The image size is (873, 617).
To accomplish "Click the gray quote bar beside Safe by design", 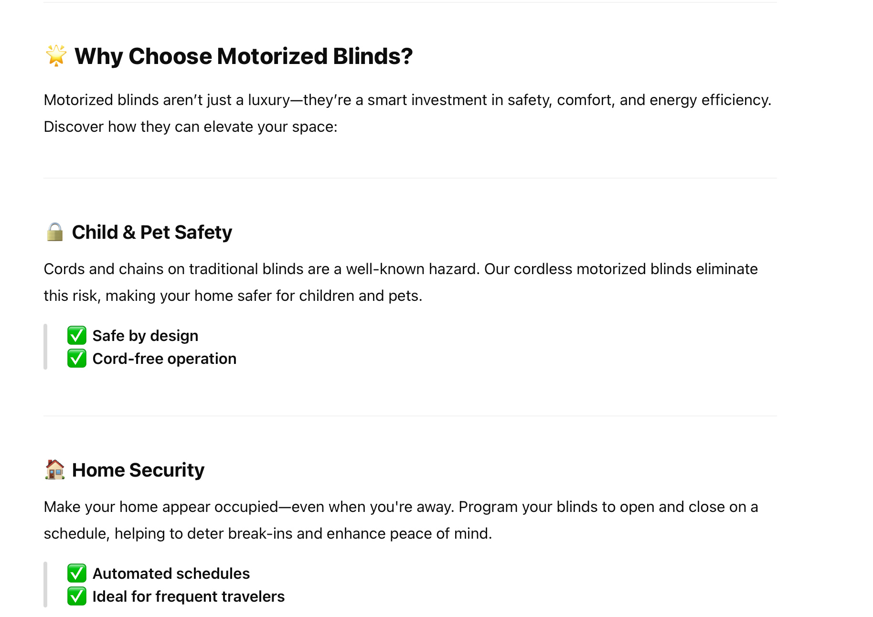I will pos(45,347).
